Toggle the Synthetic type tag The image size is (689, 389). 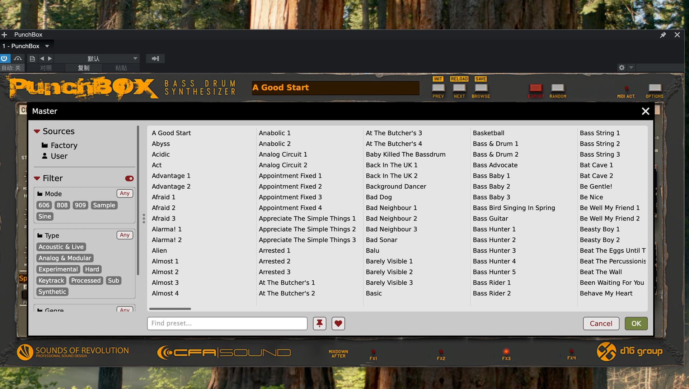(52, 292)
